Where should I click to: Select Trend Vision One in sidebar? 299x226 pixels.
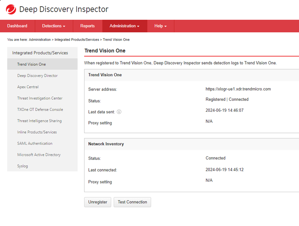tap(31, 64)
